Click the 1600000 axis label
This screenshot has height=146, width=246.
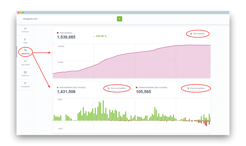pos(61,46)
